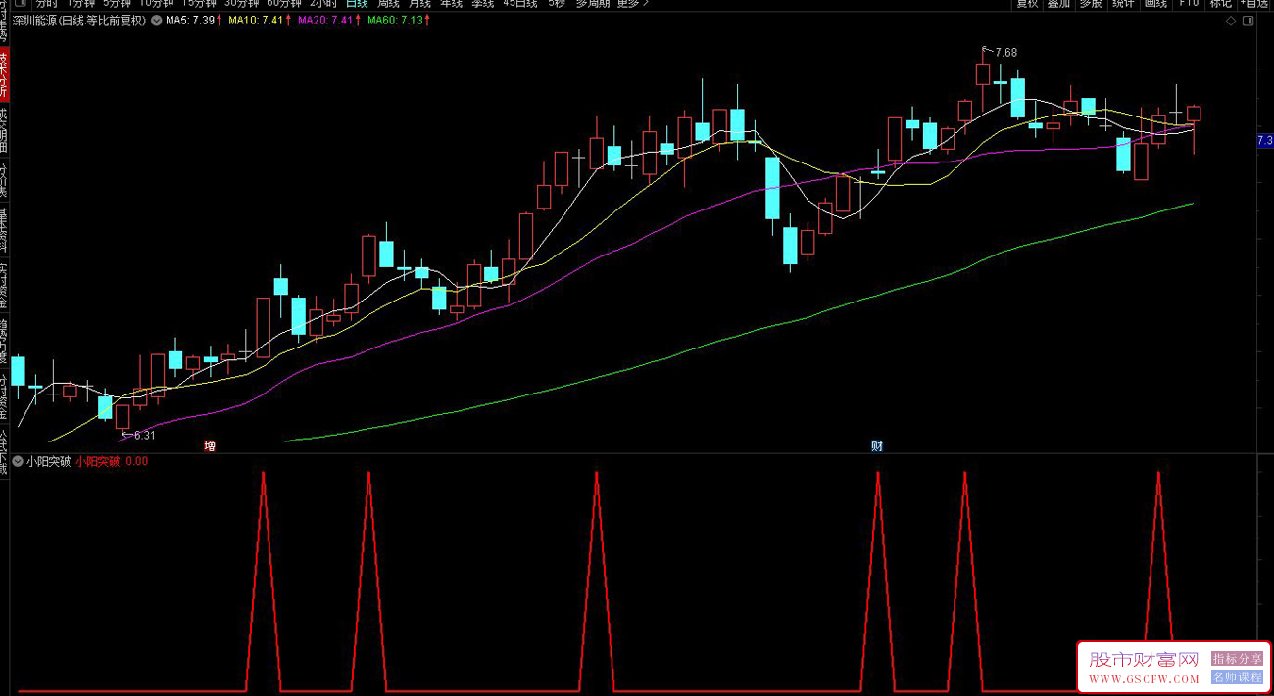Switch to 年线 yearly chart
Image resolution: width=1274 pixels, height=696 pixels.
click(451, 3)
